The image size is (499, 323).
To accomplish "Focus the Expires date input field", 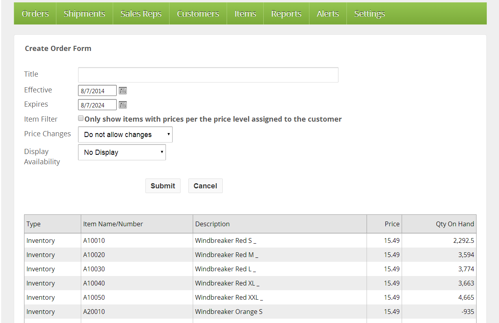I will pyautogui.click(x=97, y=105).
